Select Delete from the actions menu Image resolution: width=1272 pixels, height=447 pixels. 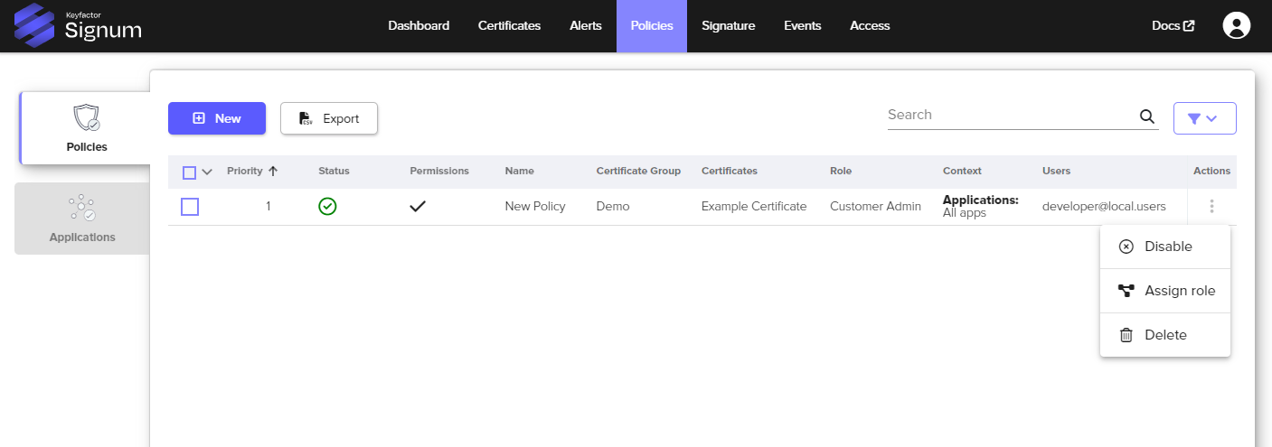(x=1165, y=335)
